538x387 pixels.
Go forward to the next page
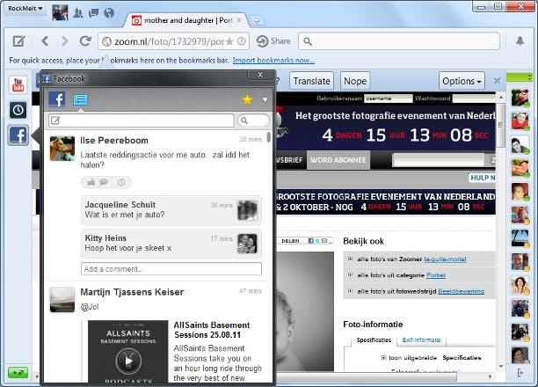coord(64,41)
